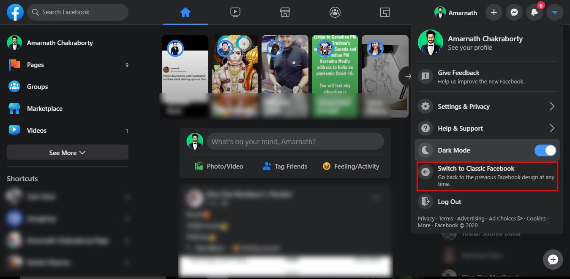The height and width of the screenshot is (279, 570).
Task: Open the Watch video tab
Action: click(x=235, y=13)
